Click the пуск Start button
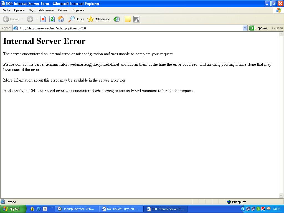 pos(13,209)
